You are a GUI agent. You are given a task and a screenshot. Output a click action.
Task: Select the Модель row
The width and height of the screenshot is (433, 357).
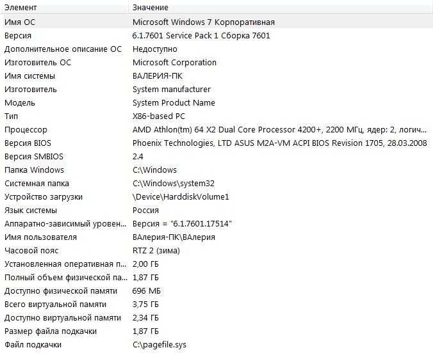(x=216, y=103)
